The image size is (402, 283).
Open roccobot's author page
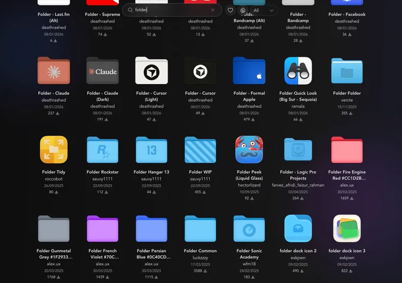54,179
